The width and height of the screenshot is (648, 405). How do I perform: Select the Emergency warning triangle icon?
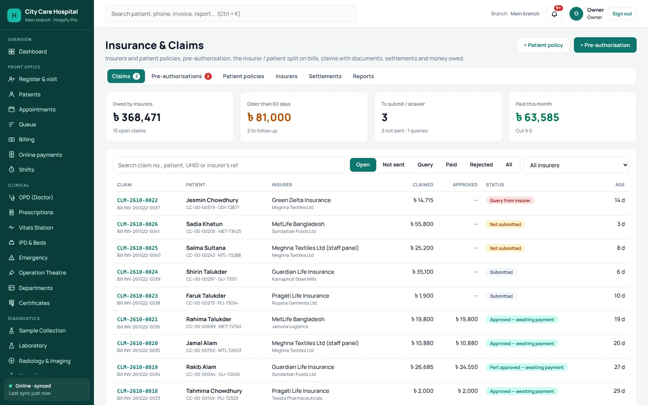point(11,258)
